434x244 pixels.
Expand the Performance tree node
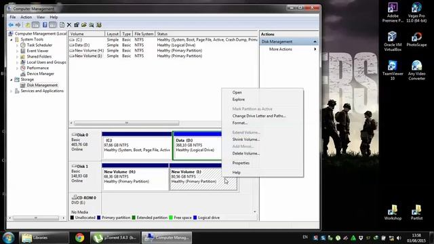(17, 68)
